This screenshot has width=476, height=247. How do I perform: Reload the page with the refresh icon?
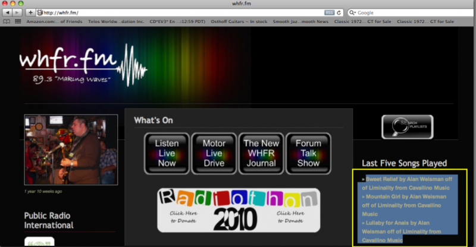coord(339,12)
